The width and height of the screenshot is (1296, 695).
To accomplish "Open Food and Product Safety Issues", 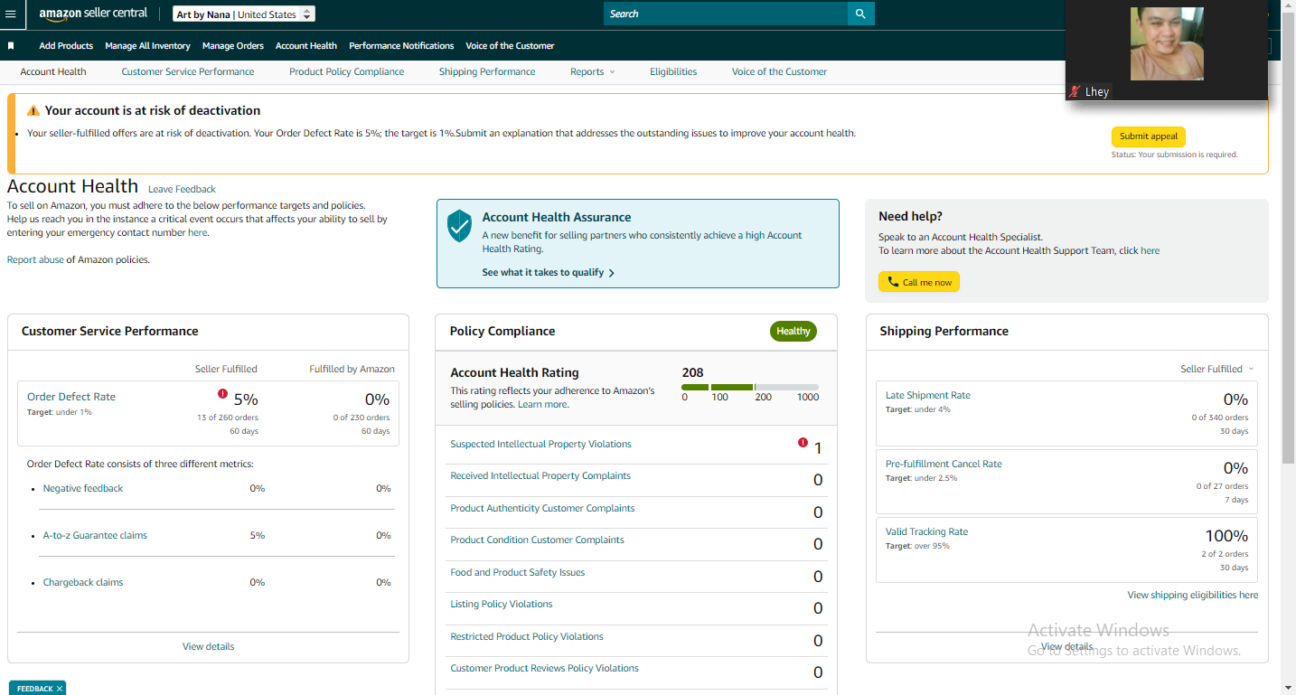I will pos(518,572).
